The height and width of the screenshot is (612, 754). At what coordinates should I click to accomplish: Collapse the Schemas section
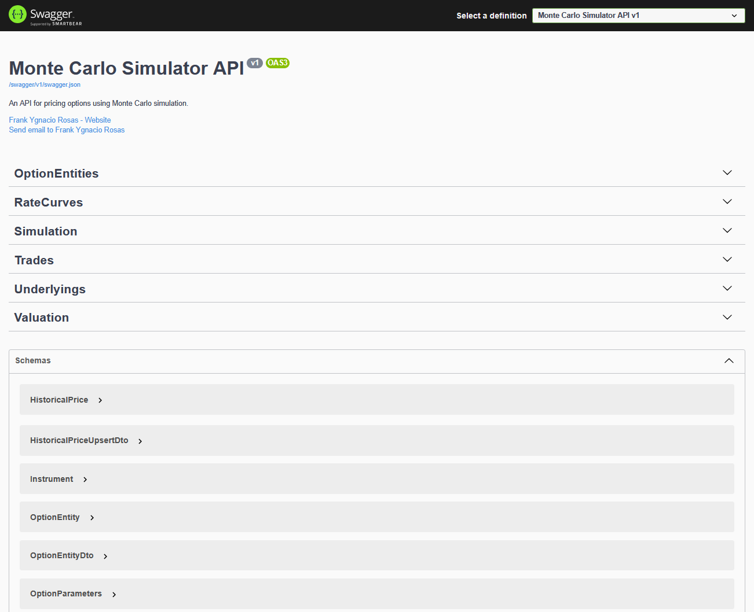point(729,360)
